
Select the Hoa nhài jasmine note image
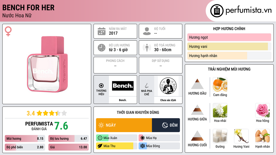[220, 110]
